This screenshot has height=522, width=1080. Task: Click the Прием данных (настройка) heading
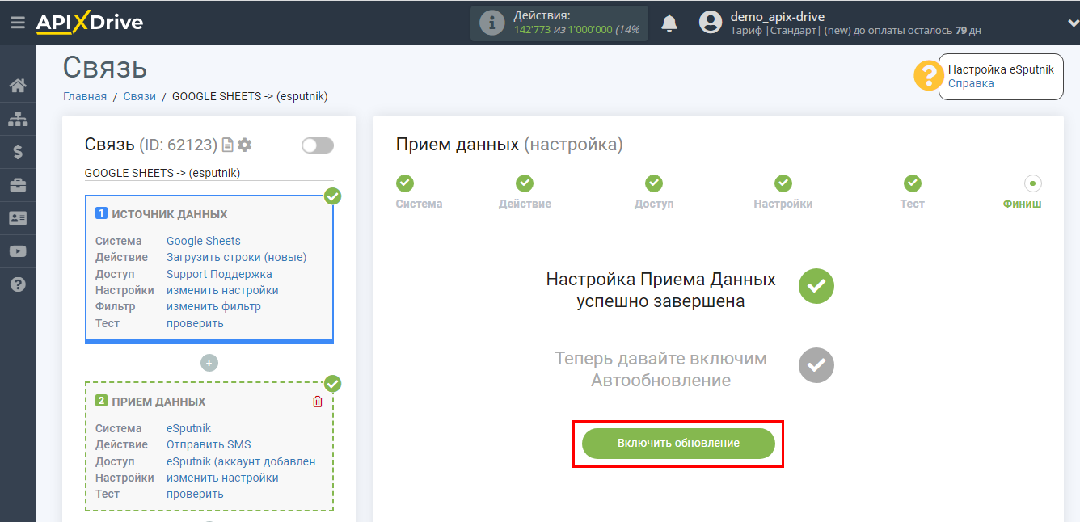pos(509,145)
